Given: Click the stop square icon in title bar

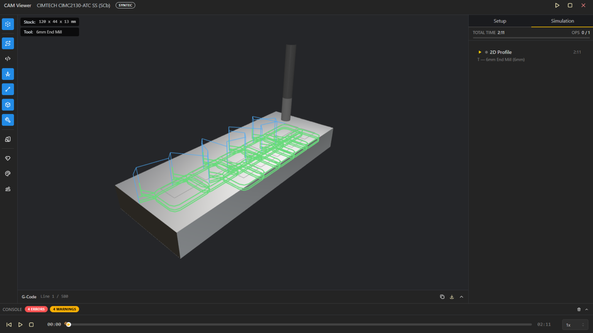Looking at the screenshot, I should (570, 5).
